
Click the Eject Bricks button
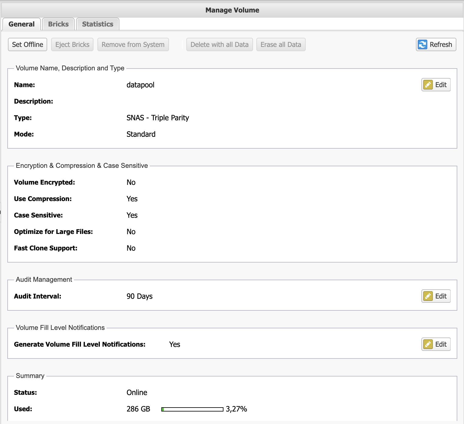pos(72,44)
